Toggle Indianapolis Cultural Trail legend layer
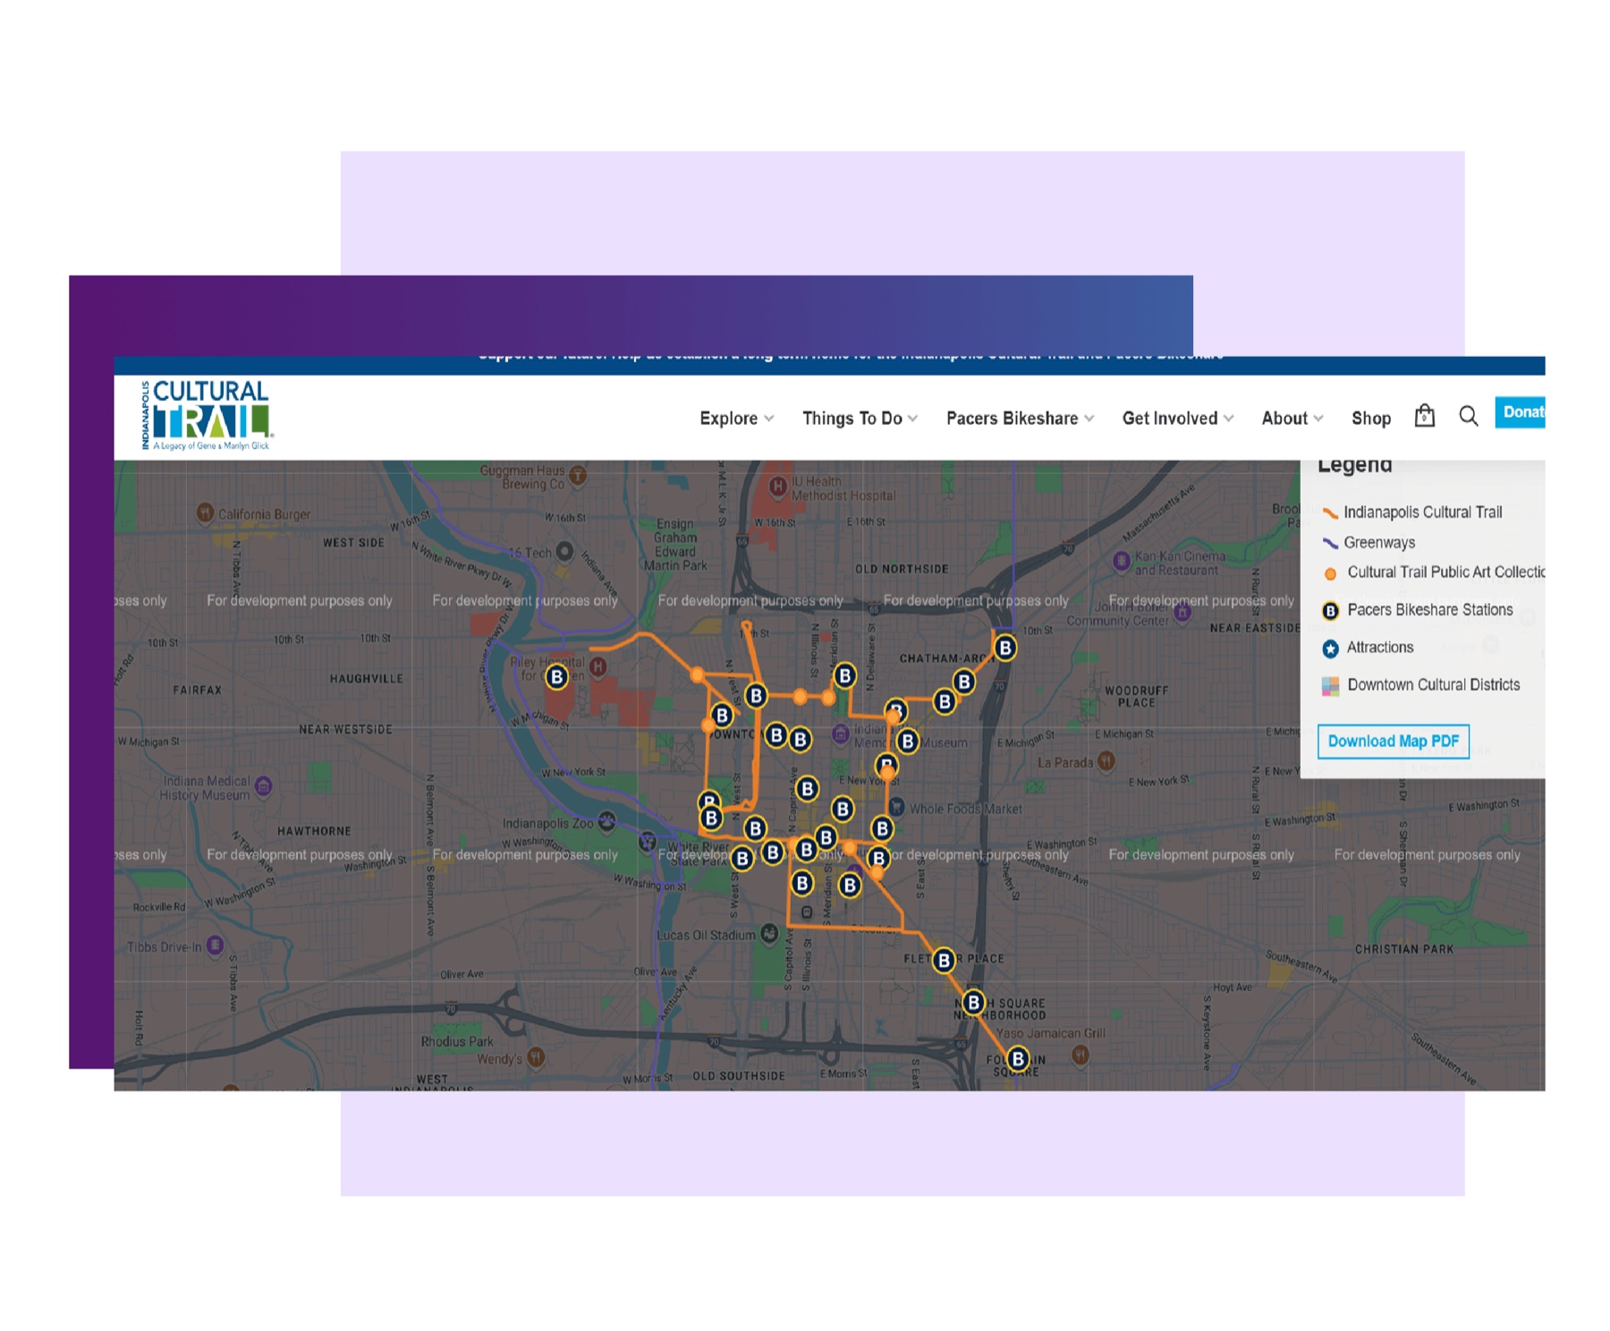Screen dimensions: 1610x1331 [x=1412, y=513]
